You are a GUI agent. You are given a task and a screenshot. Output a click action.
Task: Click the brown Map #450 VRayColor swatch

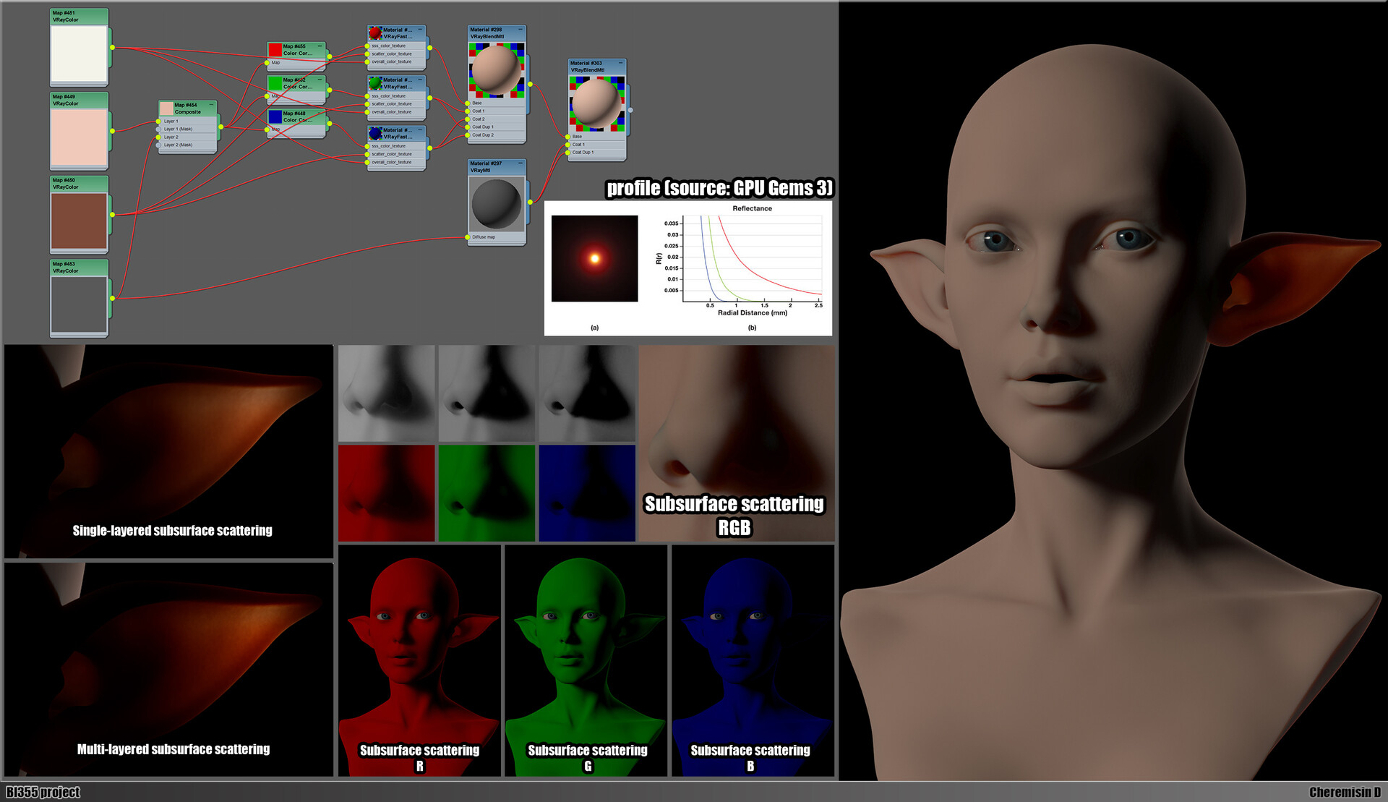pyautogui.click(x=79, y=221)
